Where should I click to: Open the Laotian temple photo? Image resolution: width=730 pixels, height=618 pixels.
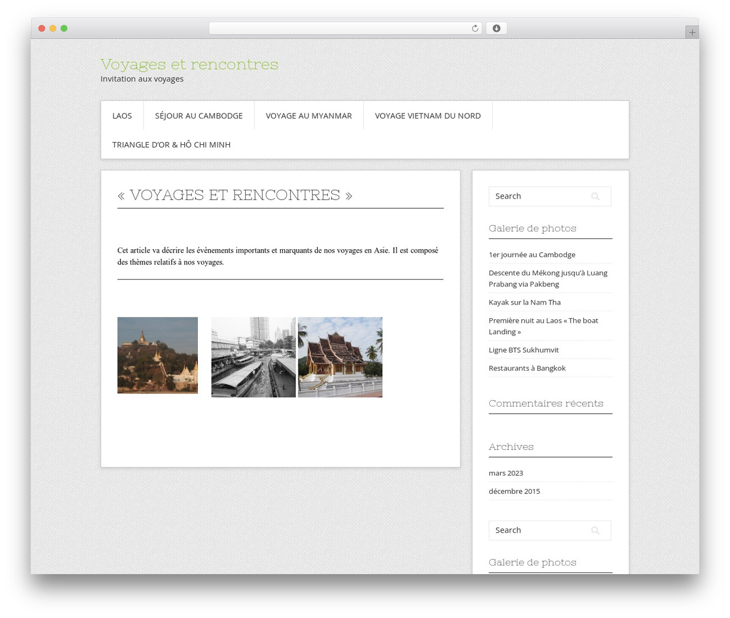pos(340,357)
